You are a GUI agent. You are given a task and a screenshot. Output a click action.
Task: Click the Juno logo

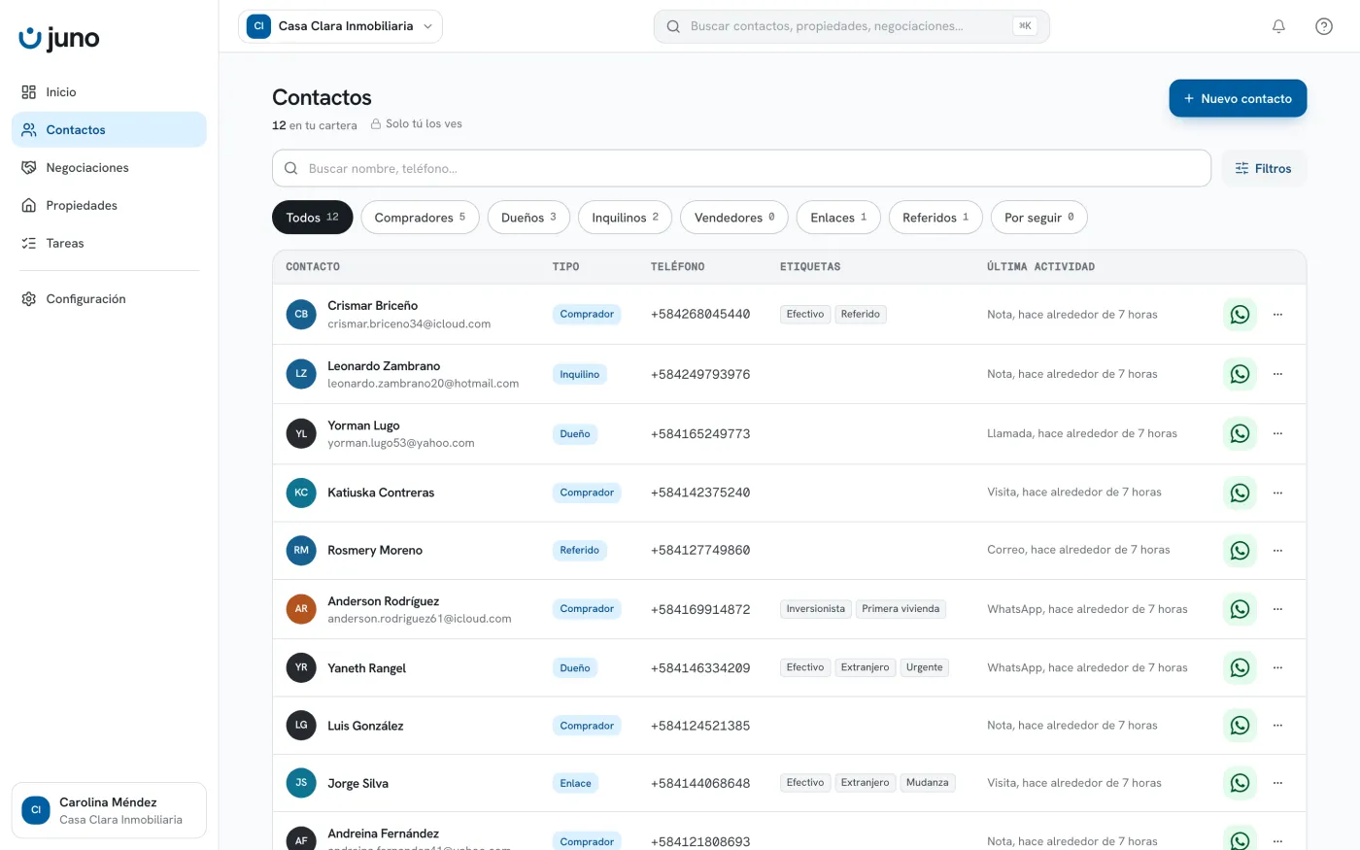(59, 38)
